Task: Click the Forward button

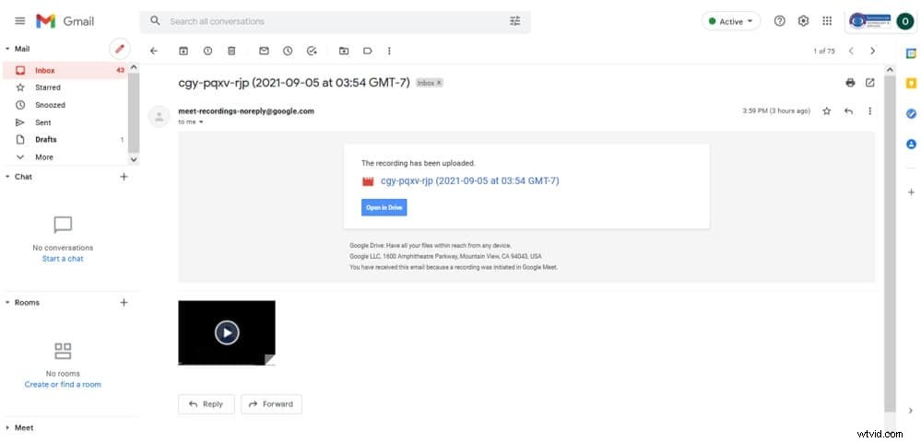Action: tap(271, 404)
